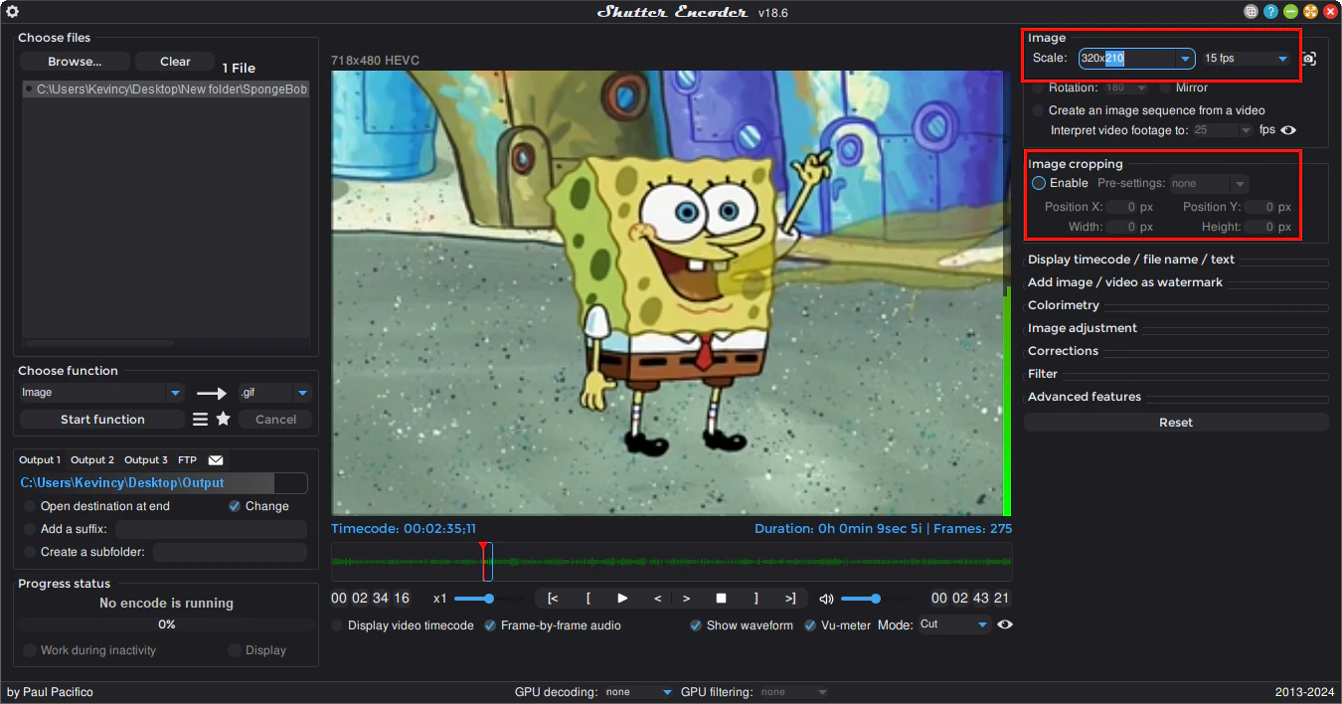1342x704 pixels.
Task: Expand Add image / video as watermark section
Action: point(1124,282)
